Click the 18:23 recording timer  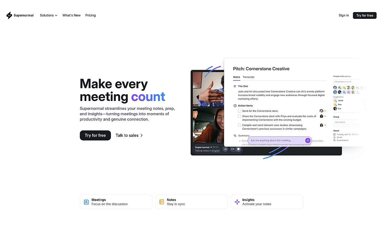[x=215, y=147]
